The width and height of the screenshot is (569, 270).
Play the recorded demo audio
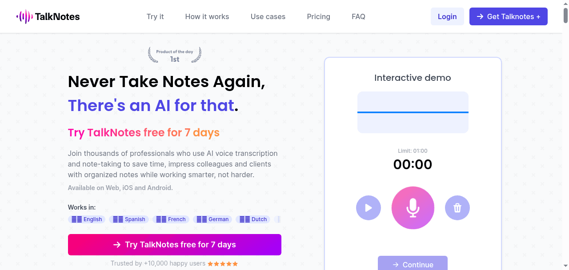coord(369,208)
